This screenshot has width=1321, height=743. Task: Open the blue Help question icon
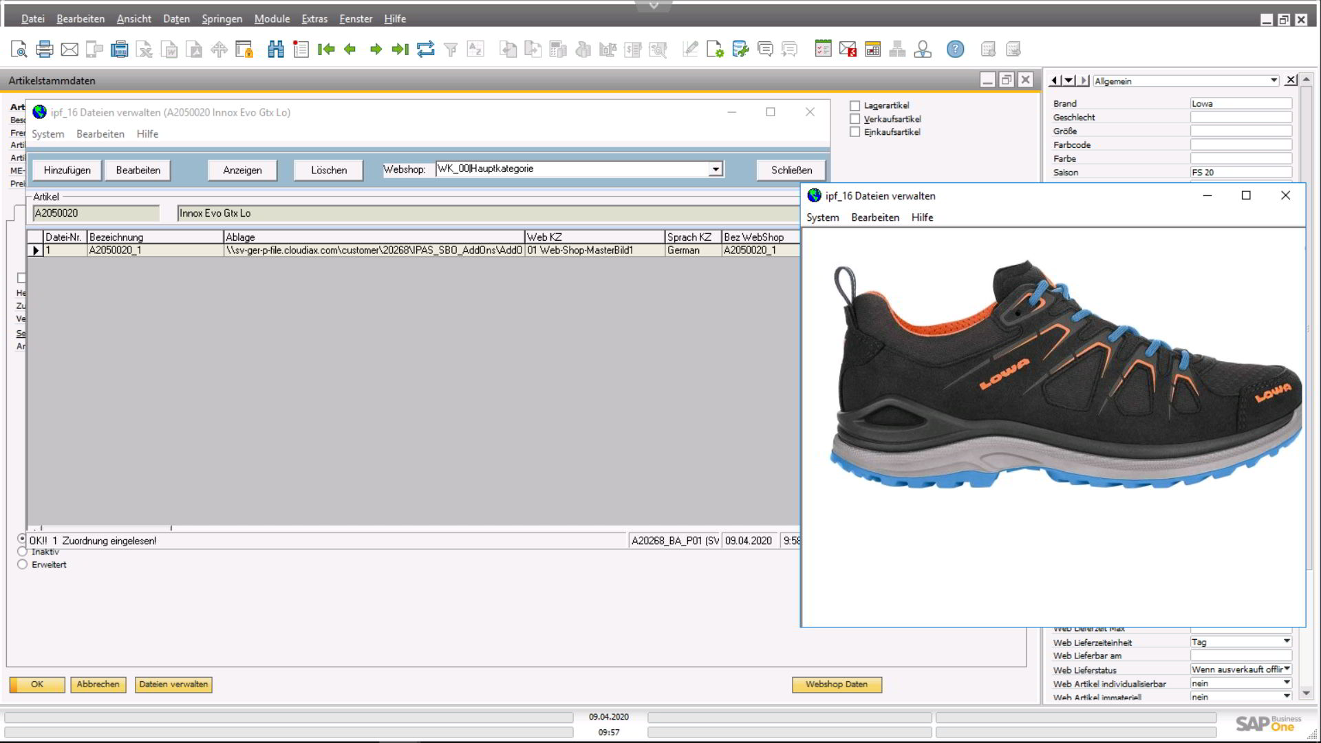[x=955, y=50]
